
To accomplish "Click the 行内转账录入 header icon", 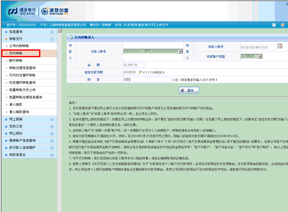I will pyautogui.click(x=71, y=37).
